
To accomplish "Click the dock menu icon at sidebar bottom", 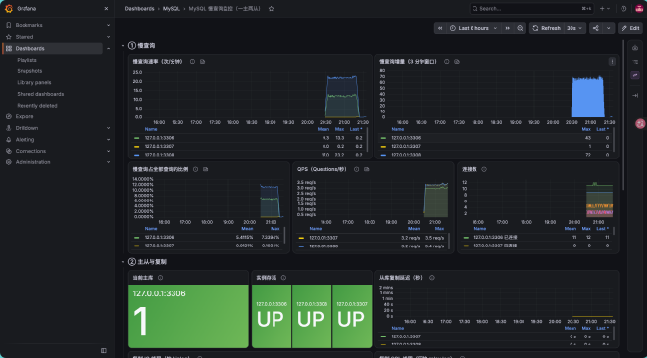I will (x=104, y=350).
